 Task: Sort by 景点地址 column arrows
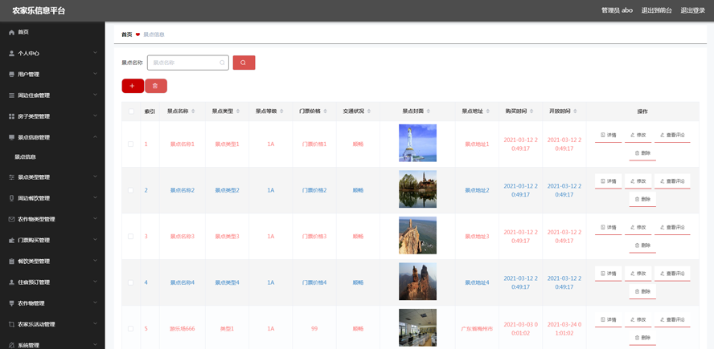coord(488,112)
